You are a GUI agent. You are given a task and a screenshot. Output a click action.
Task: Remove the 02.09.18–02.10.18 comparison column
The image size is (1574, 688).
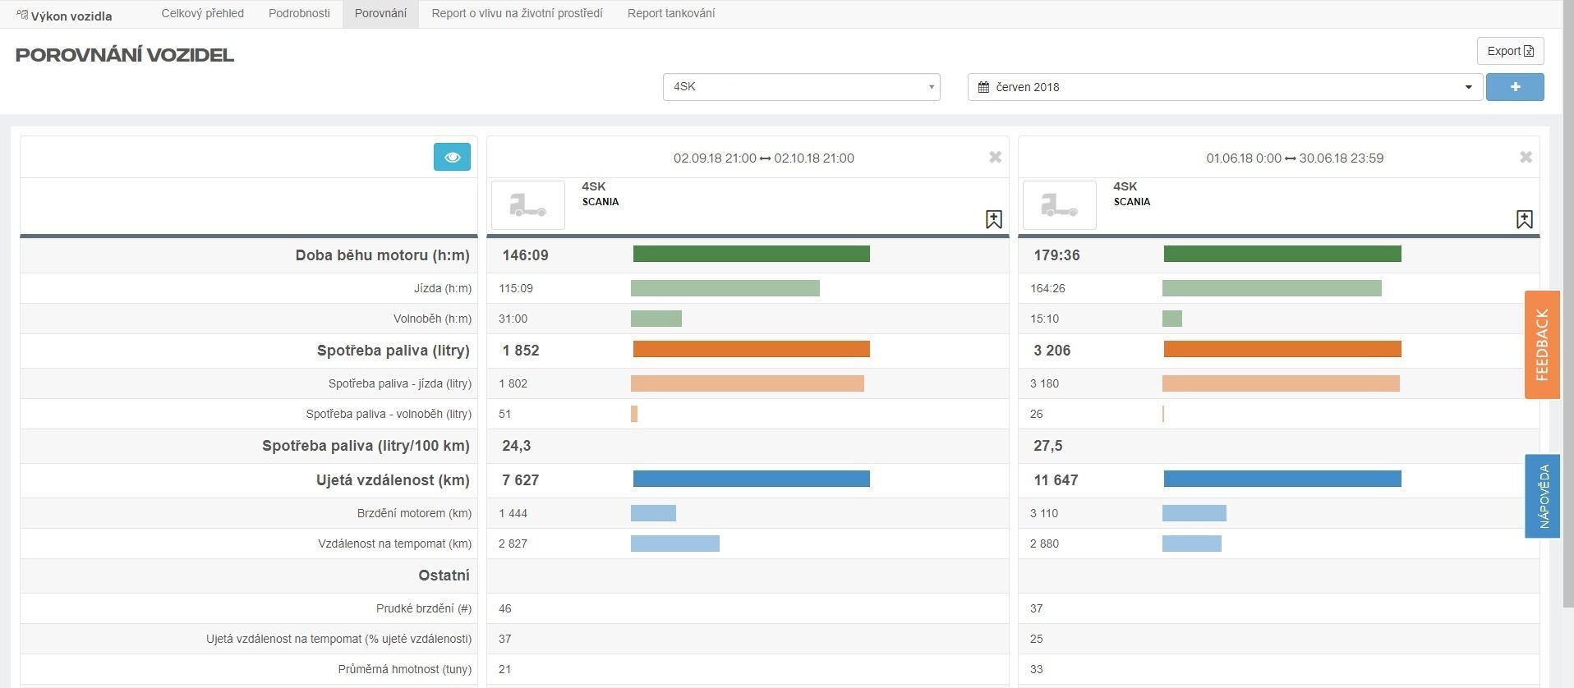995,157
